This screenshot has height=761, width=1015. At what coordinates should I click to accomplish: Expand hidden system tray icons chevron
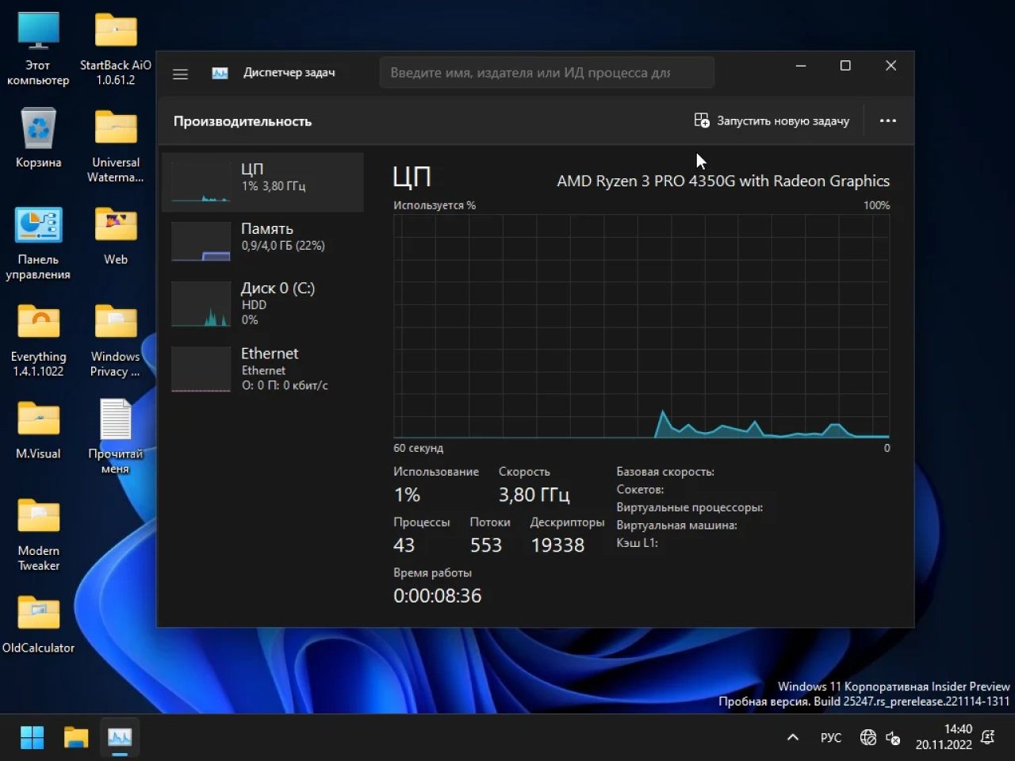pos(792,737)
